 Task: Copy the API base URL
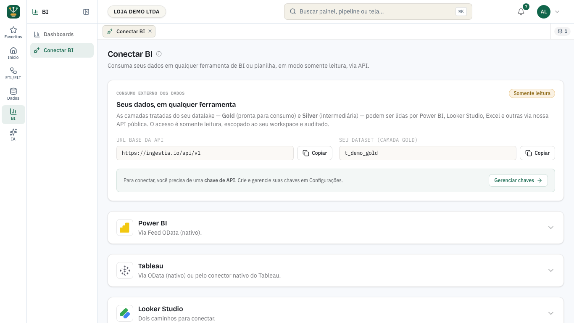click(x=315, y=153)
